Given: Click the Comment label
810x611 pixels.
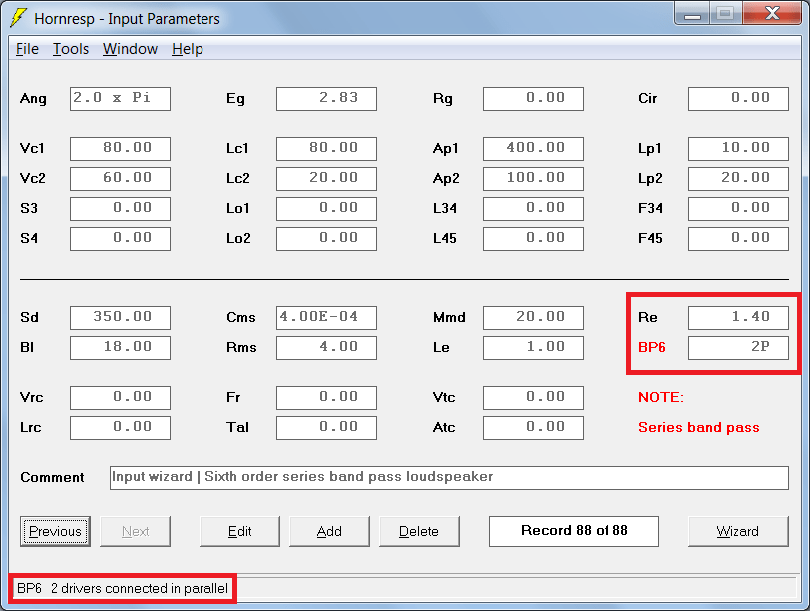Looking at the screenshot, I should coord(52,477).
